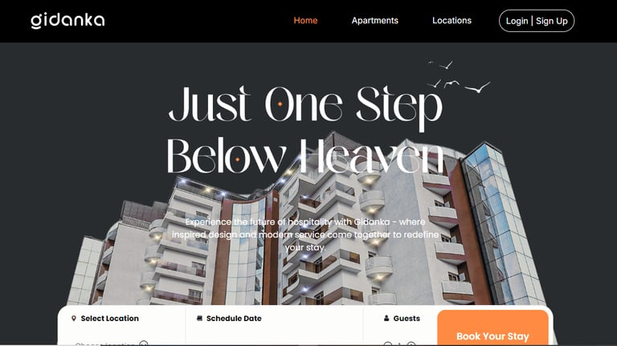This screenshot has height=346, width=617.
Task: Click the Schedule Date calendar icon
Action: click(199, 319)
